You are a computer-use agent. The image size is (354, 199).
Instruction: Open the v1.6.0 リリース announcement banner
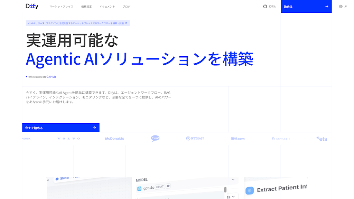click(x=78, y=23)
